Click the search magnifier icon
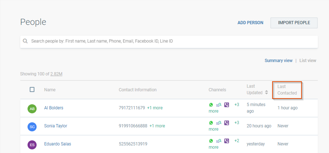This screenshot has width=329, height=153. pyautogui.click(x=25, y=41)
